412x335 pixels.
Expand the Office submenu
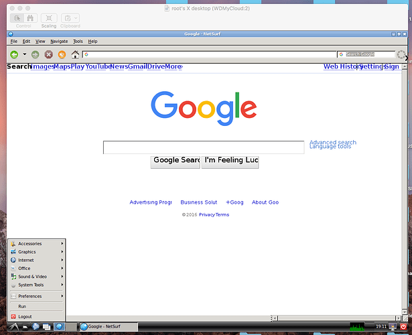coord(37,268)
